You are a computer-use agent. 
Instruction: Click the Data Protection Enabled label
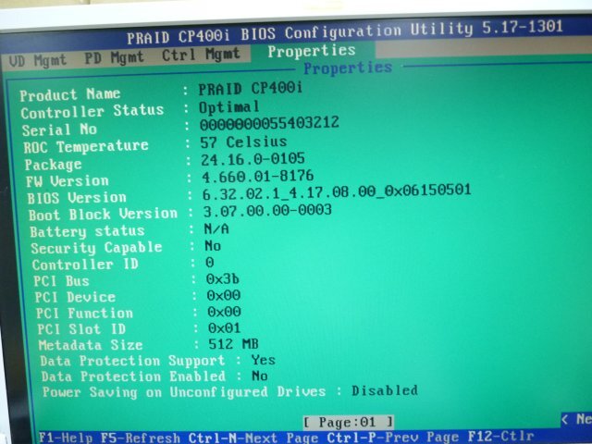[x=133, y=376]
